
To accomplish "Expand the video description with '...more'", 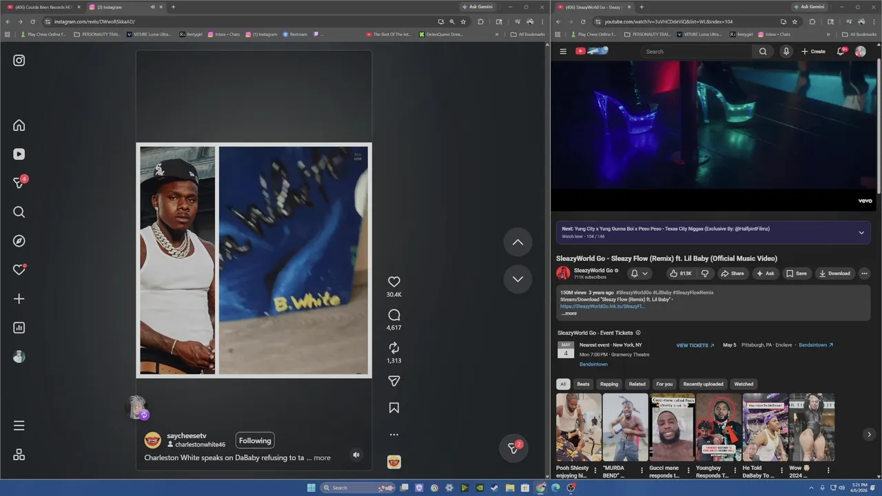I will (x=568, y=313).
